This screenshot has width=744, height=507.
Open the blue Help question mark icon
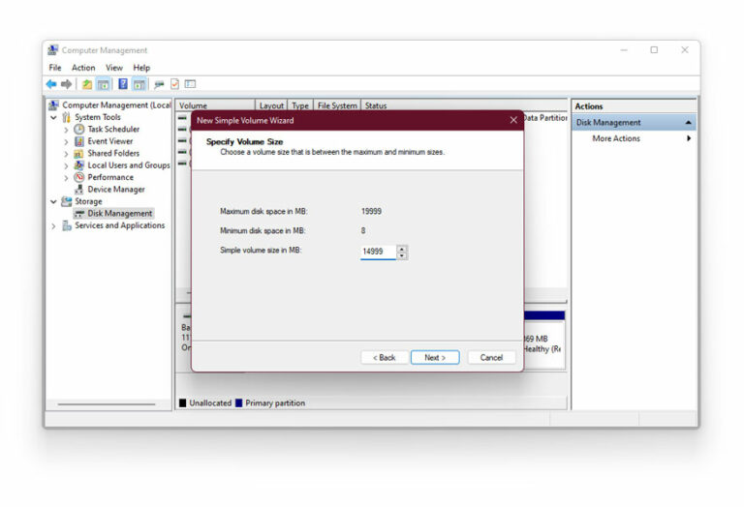click(x=123, y=84)
